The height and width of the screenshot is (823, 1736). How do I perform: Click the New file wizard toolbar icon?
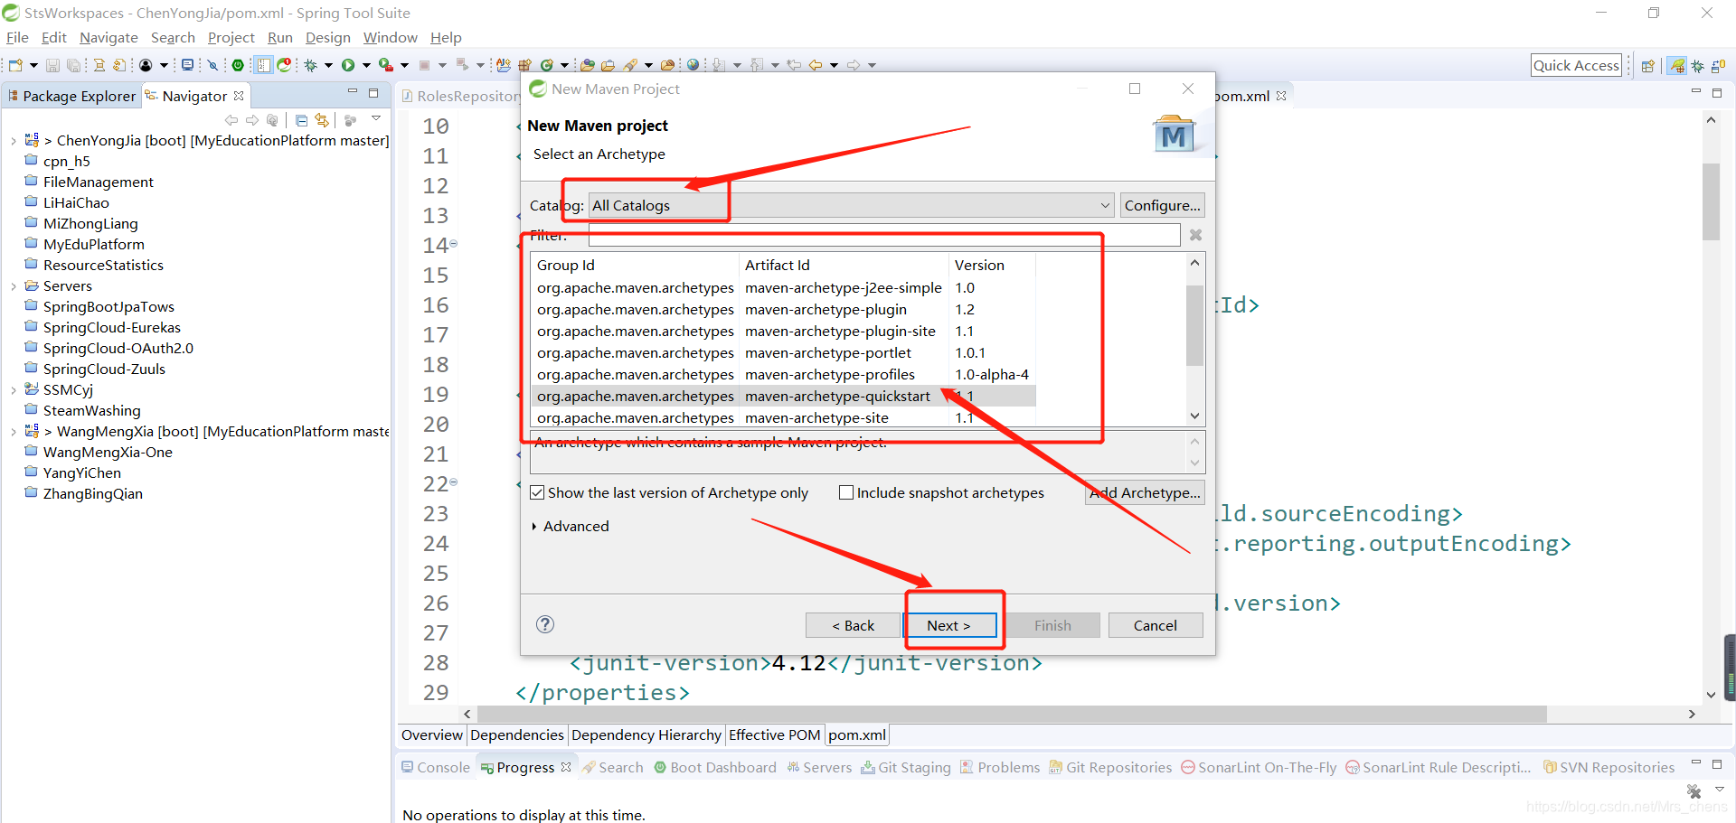(15, 65)
